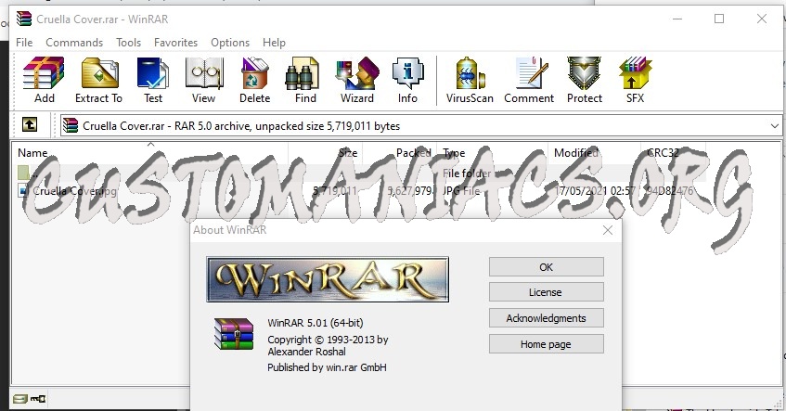Click the Extract To toolbar icon
This screenshot has height=411, width=786.
98,80
